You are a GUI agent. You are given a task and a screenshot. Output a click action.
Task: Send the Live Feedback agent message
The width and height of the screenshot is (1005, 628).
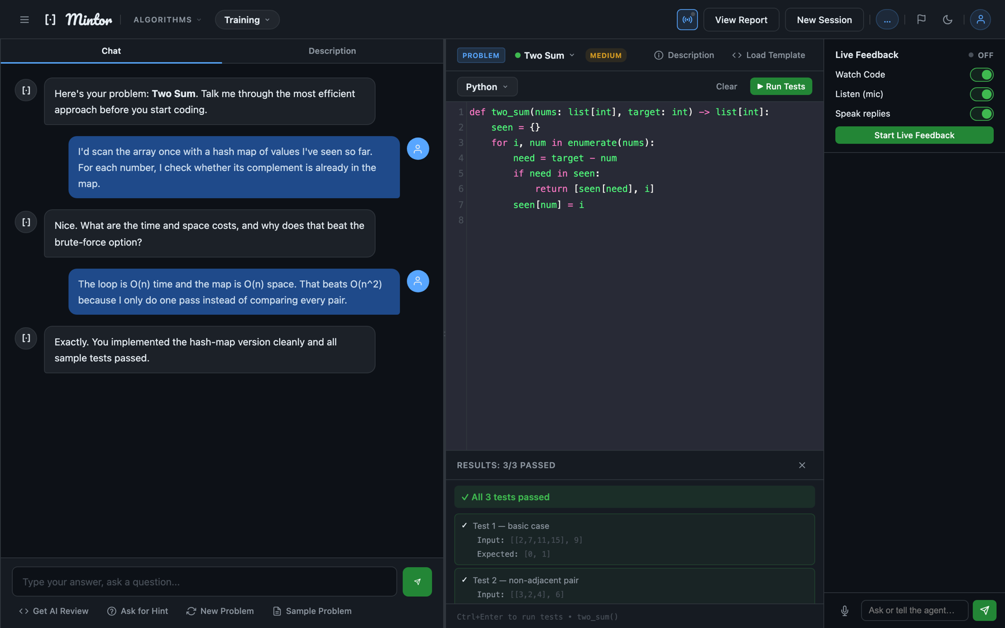(x=984, y=610)
